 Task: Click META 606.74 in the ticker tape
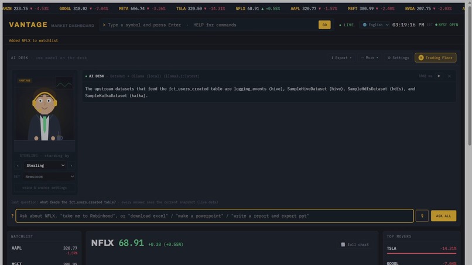point(142,9)
